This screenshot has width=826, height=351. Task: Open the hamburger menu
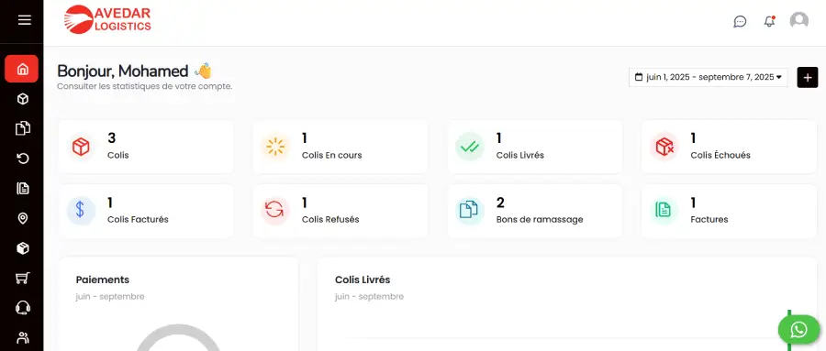click(24, 20)
